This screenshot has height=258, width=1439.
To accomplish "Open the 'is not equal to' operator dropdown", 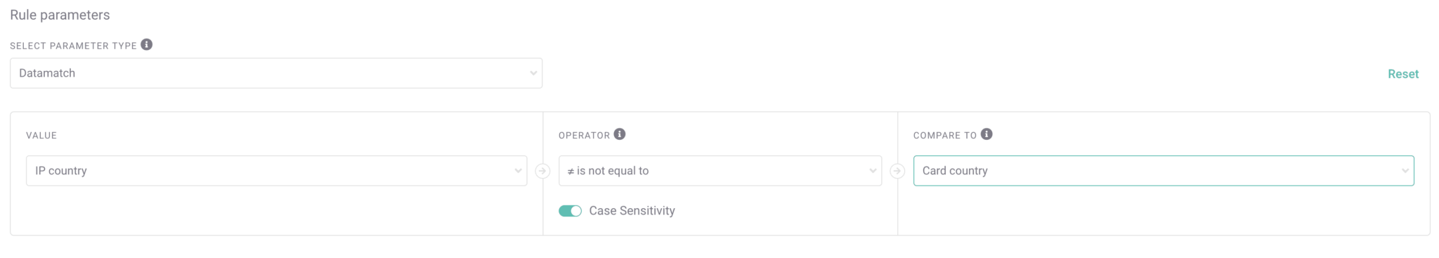I will click(x=720, y=171).
